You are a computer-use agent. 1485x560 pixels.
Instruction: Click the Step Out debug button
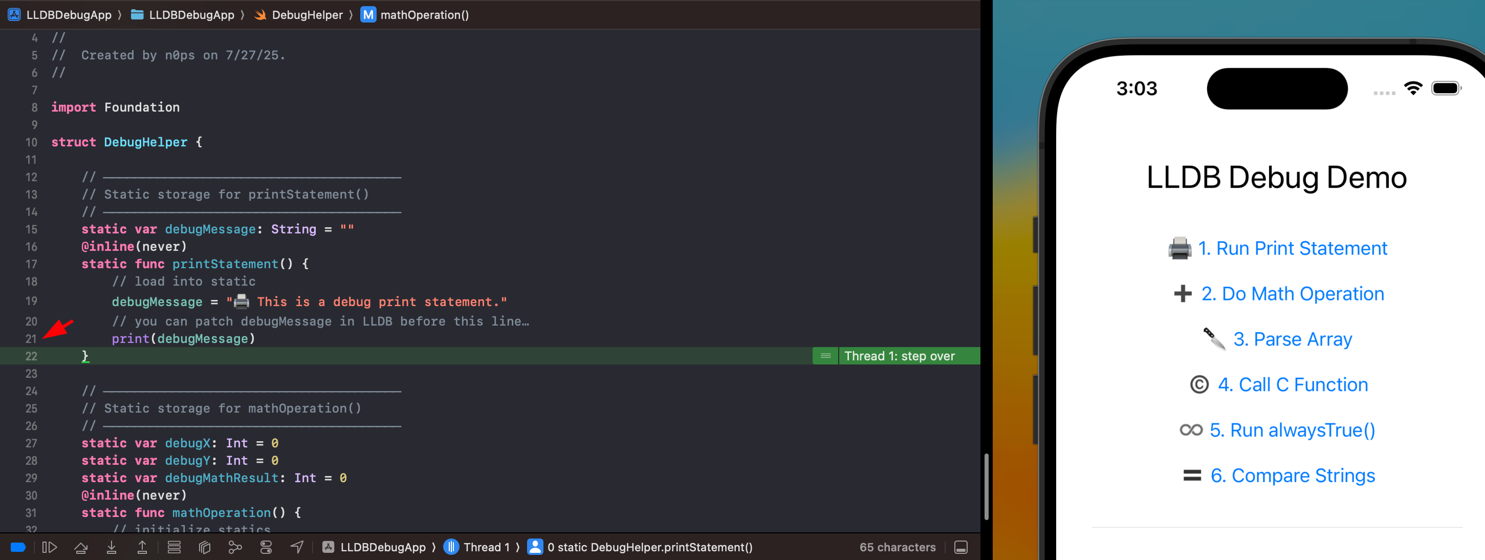tap(142, 547)
